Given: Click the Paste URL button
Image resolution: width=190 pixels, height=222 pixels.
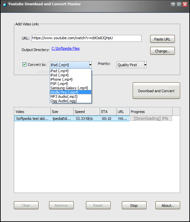Looking at the screenshot, I should (x=162, y=39).
